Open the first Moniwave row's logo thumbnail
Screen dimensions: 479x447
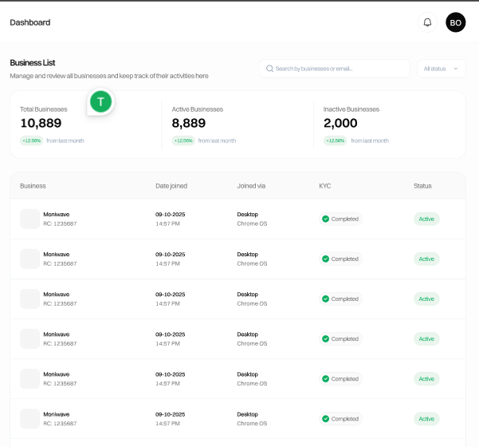click(29, 219)
